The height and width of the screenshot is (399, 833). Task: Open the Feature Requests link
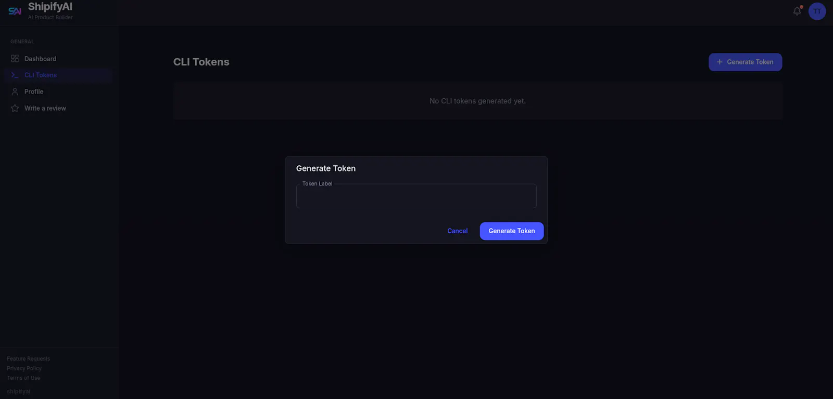(x=29, y=359)
